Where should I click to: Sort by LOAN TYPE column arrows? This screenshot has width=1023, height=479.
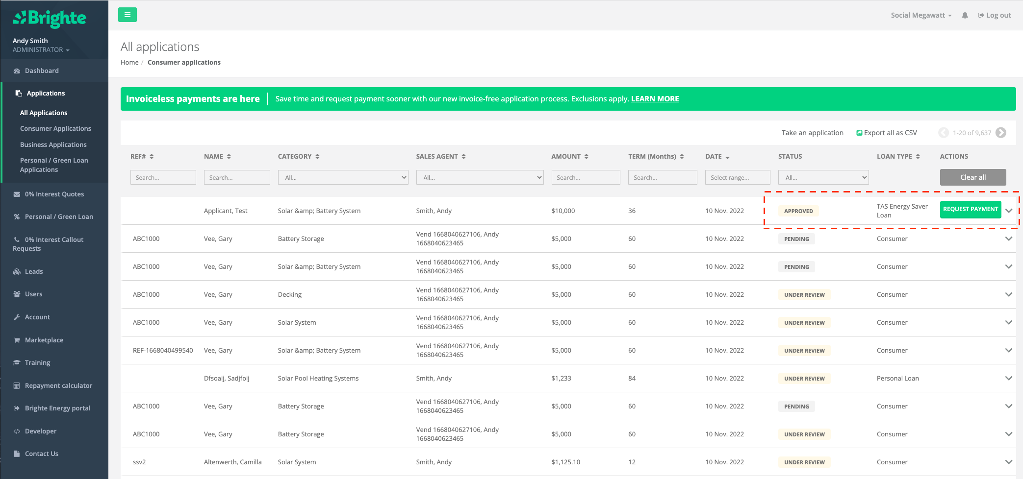pyautogui.click(x=918, y=157)
